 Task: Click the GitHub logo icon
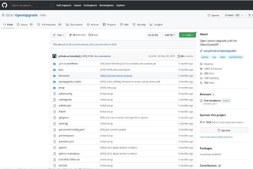tap(5, 5)
